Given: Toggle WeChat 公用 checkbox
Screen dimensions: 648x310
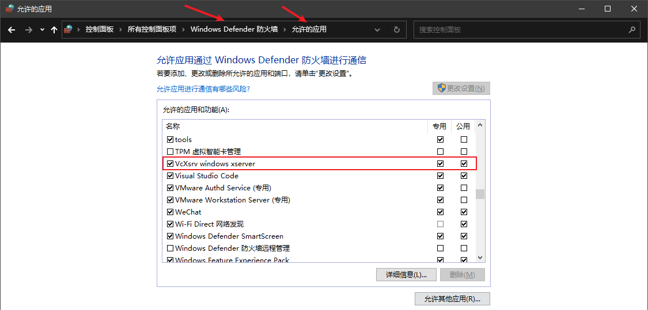Looking at the screenshot, I should (x=464, y=212).
